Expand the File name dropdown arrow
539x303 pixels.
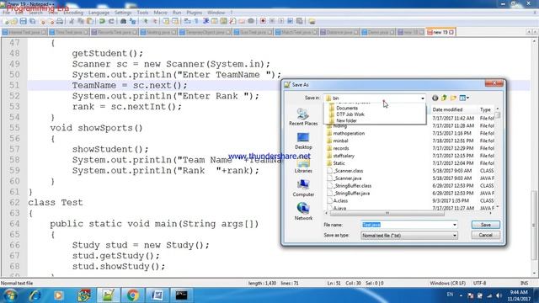pos(455,225)
